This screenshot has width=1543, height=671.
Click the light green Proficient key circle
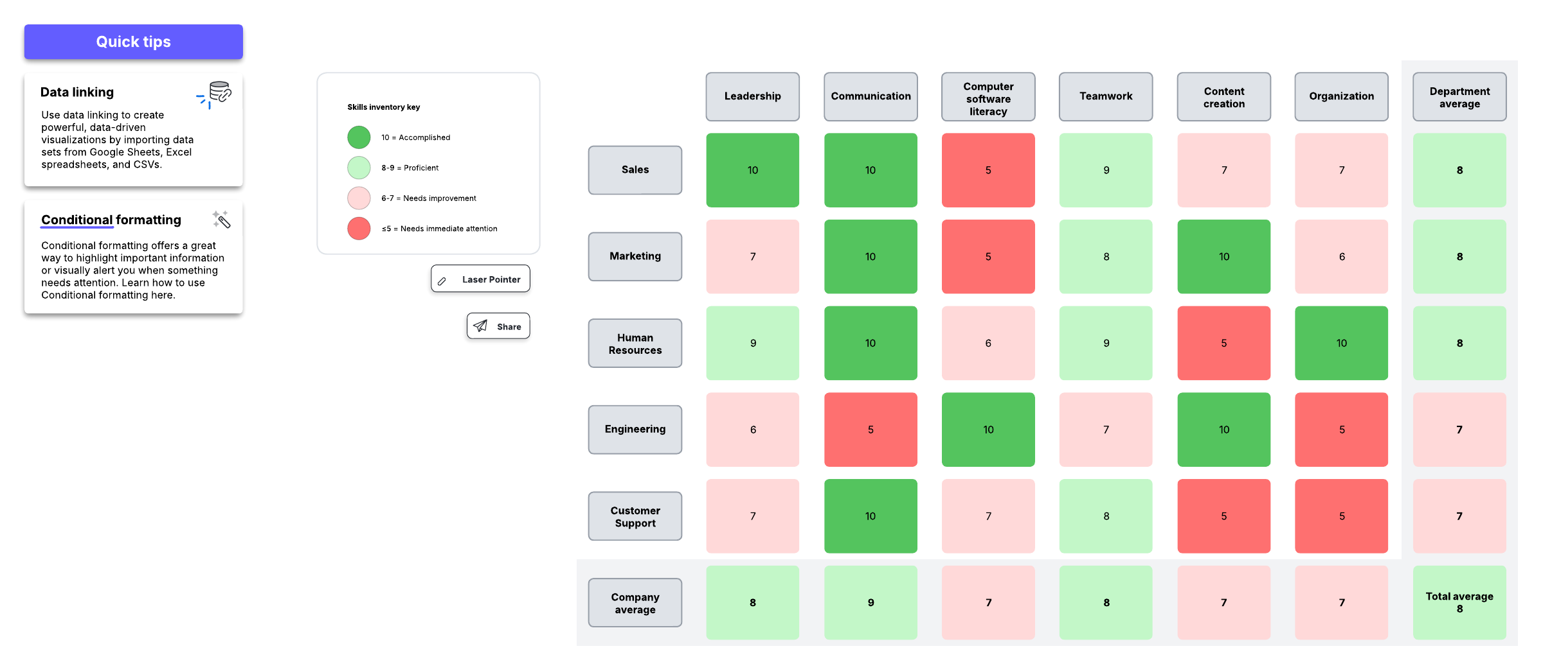[359, 168]
